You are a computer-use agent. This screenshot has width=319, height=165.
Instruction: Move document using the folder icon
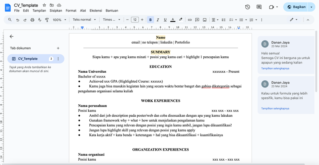[52, 5]
